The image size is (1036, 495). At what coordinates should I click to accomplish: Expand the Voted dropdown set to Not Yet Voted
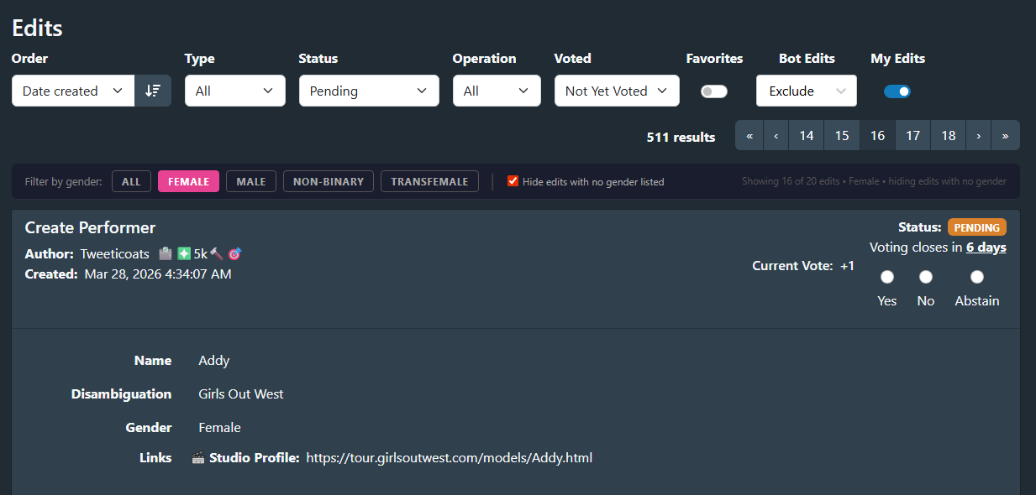click(617, 91)
